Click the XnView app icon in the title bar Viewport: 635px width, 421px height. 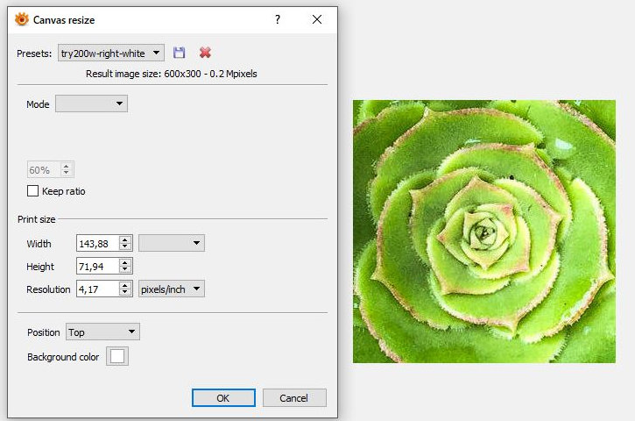click(22, 19)
